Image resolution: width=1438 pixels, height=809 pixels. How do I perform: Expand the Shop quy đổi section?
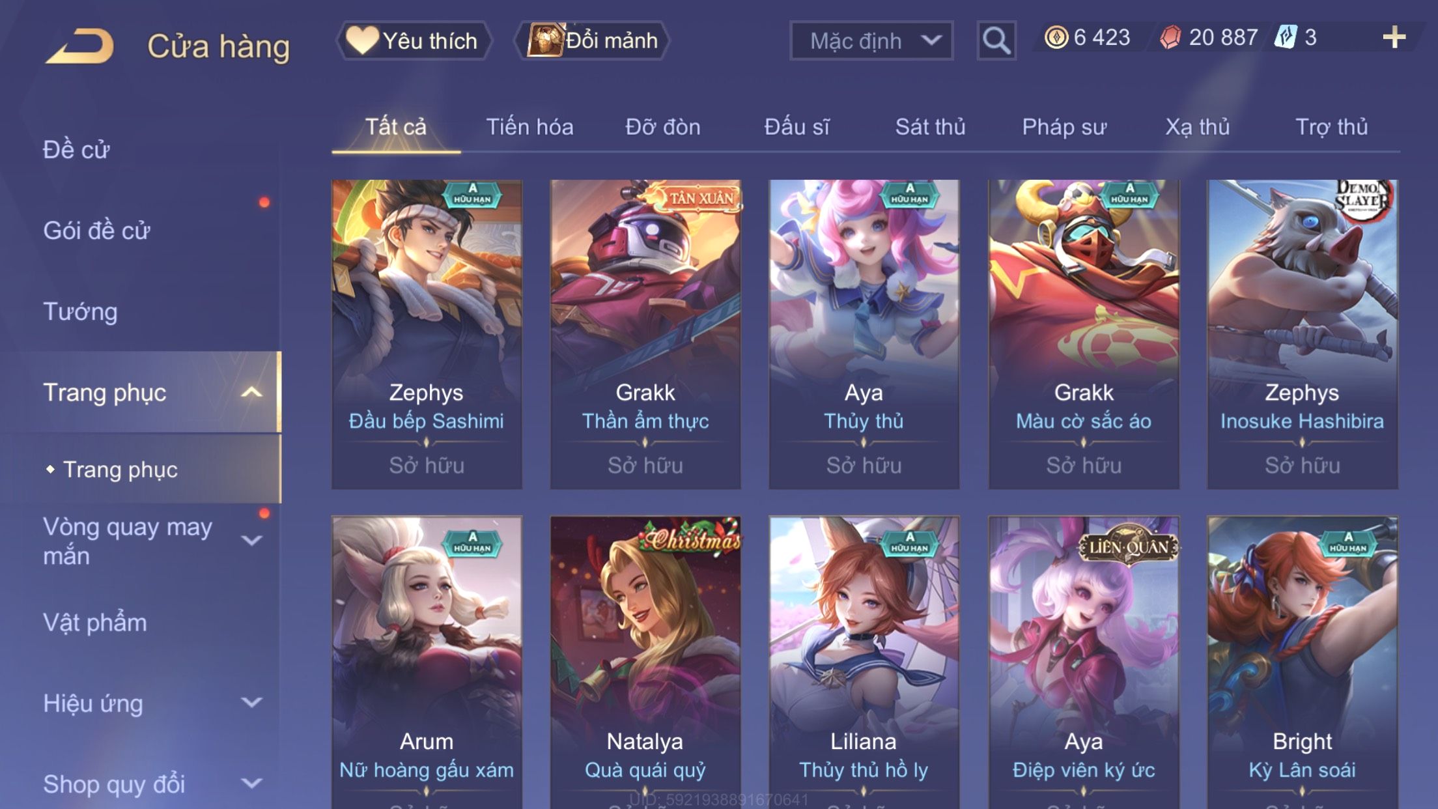tap(251, 784)
